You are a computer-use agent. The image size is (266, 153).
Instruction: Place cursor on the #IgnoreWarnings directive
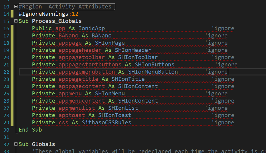tap(43, 14)
